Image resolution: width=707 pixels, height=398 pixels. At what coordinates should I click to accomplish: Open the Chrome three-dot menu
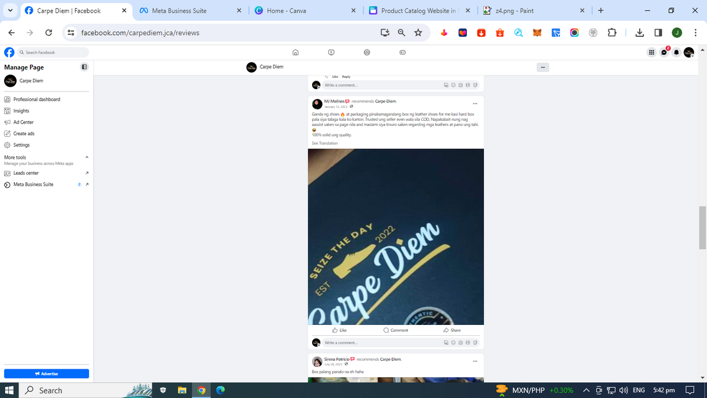tap(696, 33)
